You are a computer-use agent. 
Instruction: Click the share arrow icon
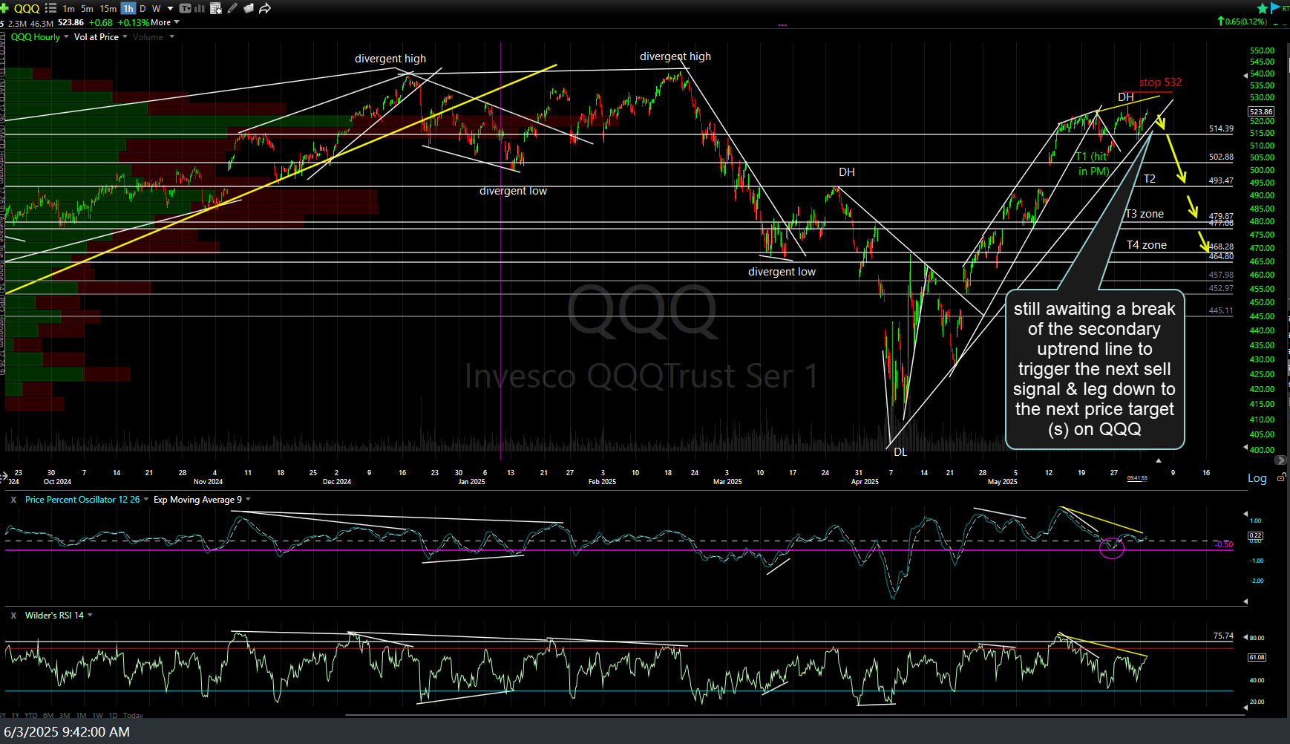point(265,8)
